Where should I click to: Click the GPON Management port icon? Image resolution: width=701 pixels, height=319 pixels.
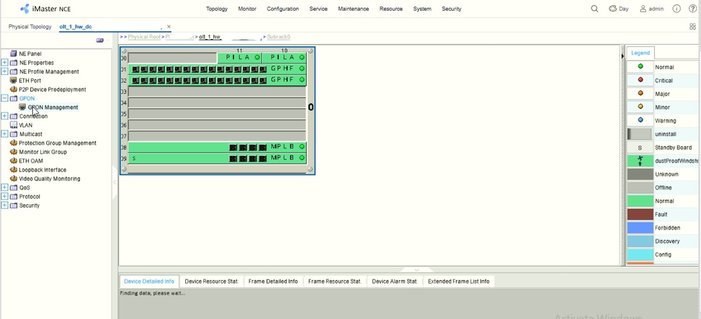click(x=22, y=107)
